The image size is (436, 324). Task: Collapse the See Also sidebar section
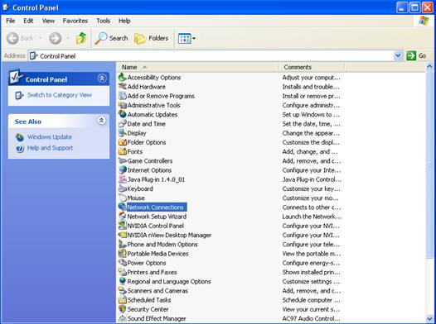(101, 121)
